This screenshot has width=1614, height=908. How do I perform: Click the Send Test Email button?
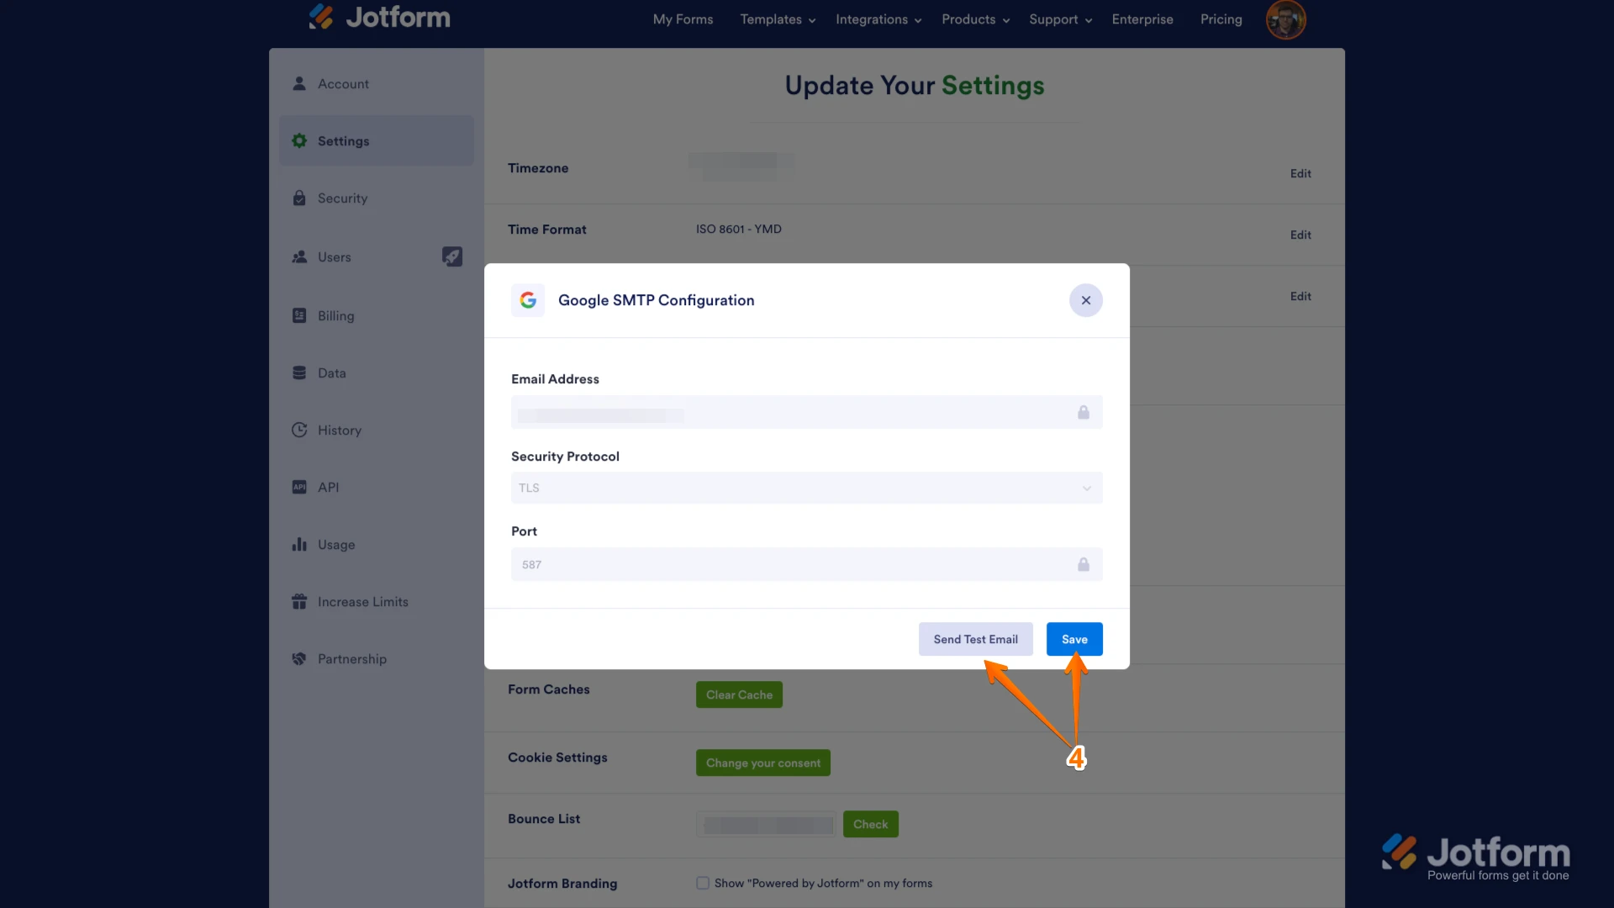(x=975, y=639)
